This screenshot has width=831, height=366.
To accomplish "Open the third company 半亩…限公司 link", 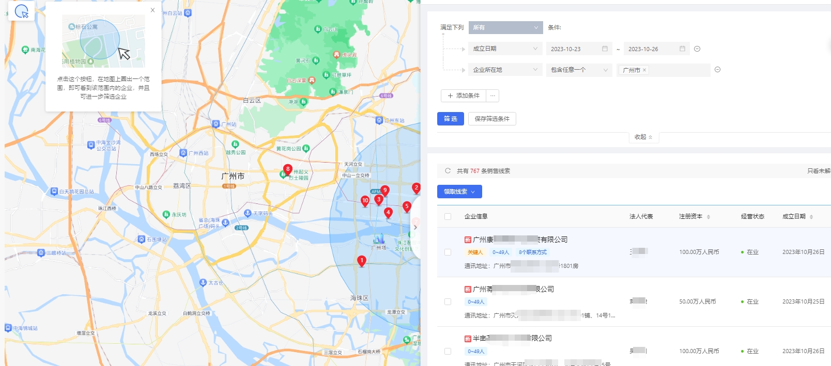I will click(x=512, y=338).
